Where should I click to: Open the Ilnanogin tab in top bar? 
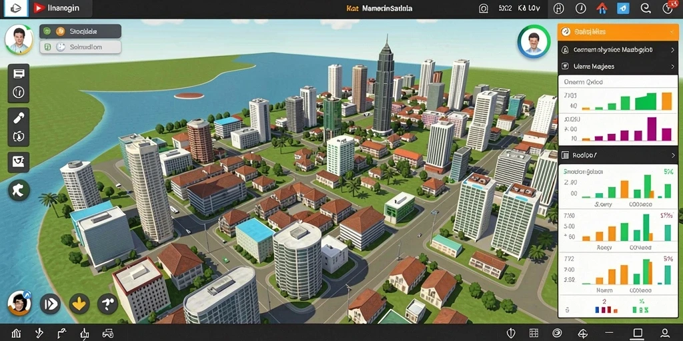coord(59,8)
